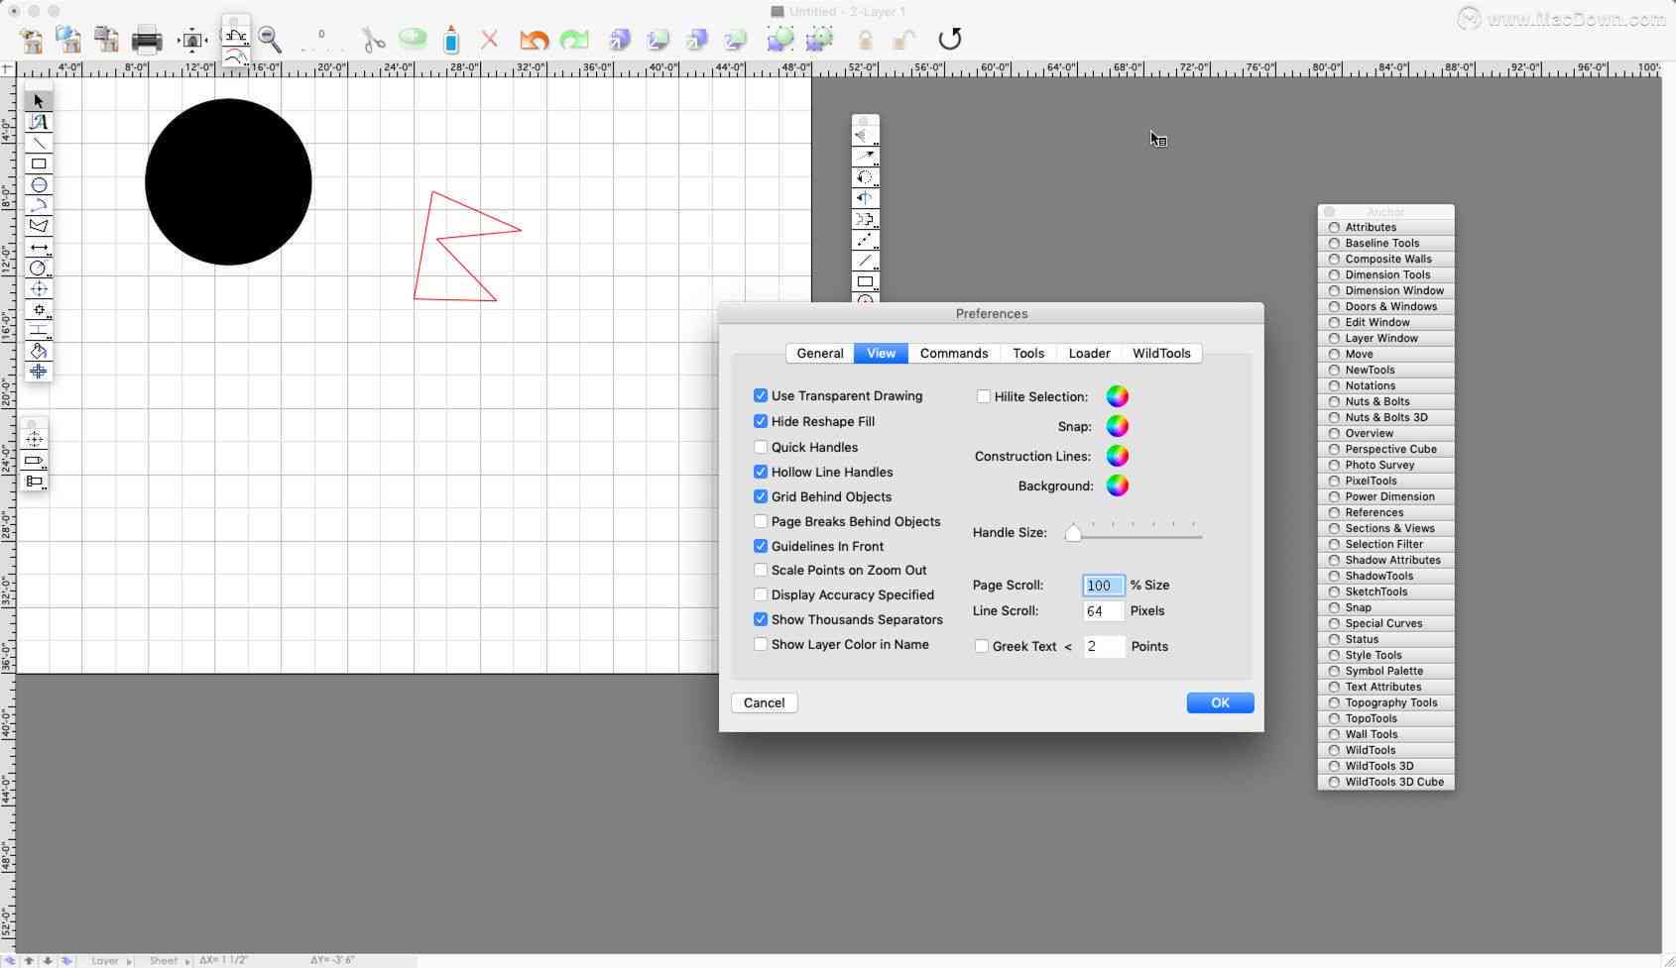Toggle Hollow Line Handles checkbox
Screen dimensions: 1676x968
[761, 472]
